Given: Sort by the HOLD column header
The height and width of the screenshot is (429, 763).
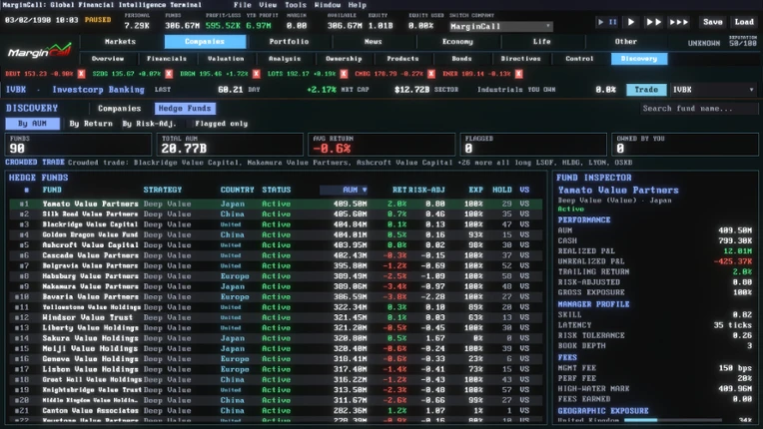Looking at the screenshot, I should pos(501,190).
